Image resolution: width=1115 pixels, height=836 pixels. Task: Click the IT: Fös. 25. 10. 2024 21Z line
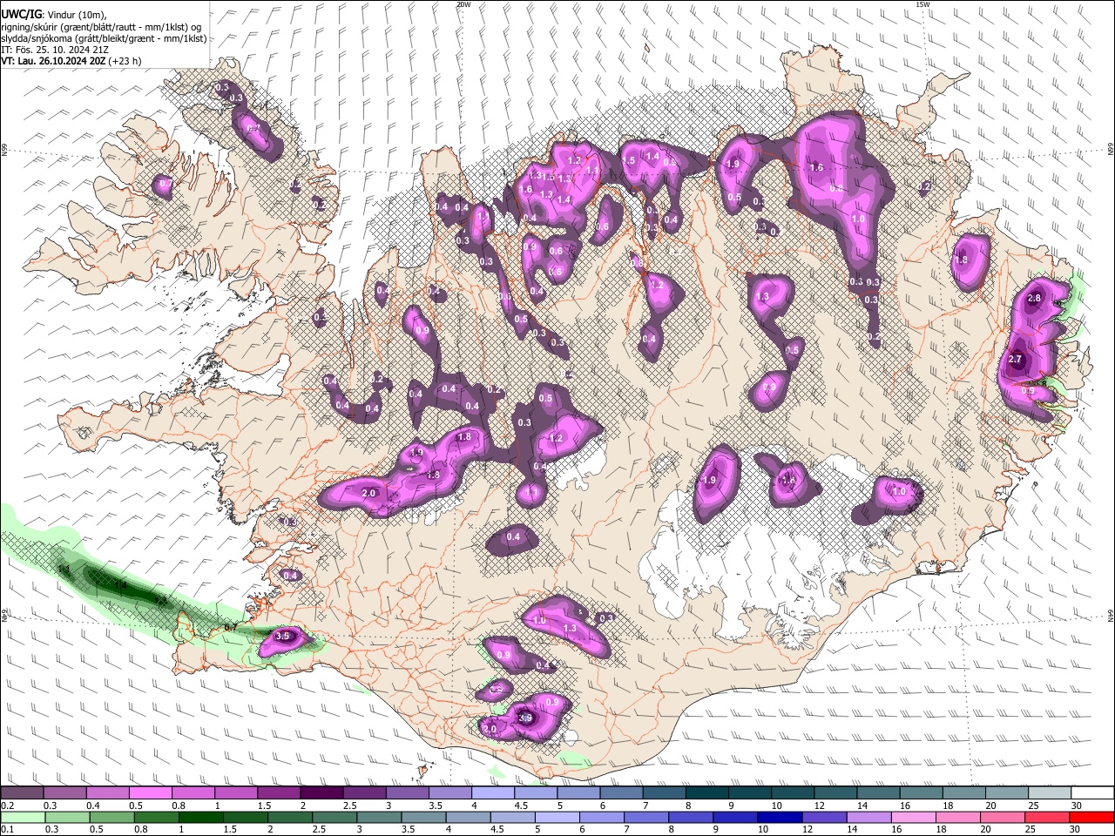[x=55, y=50]
